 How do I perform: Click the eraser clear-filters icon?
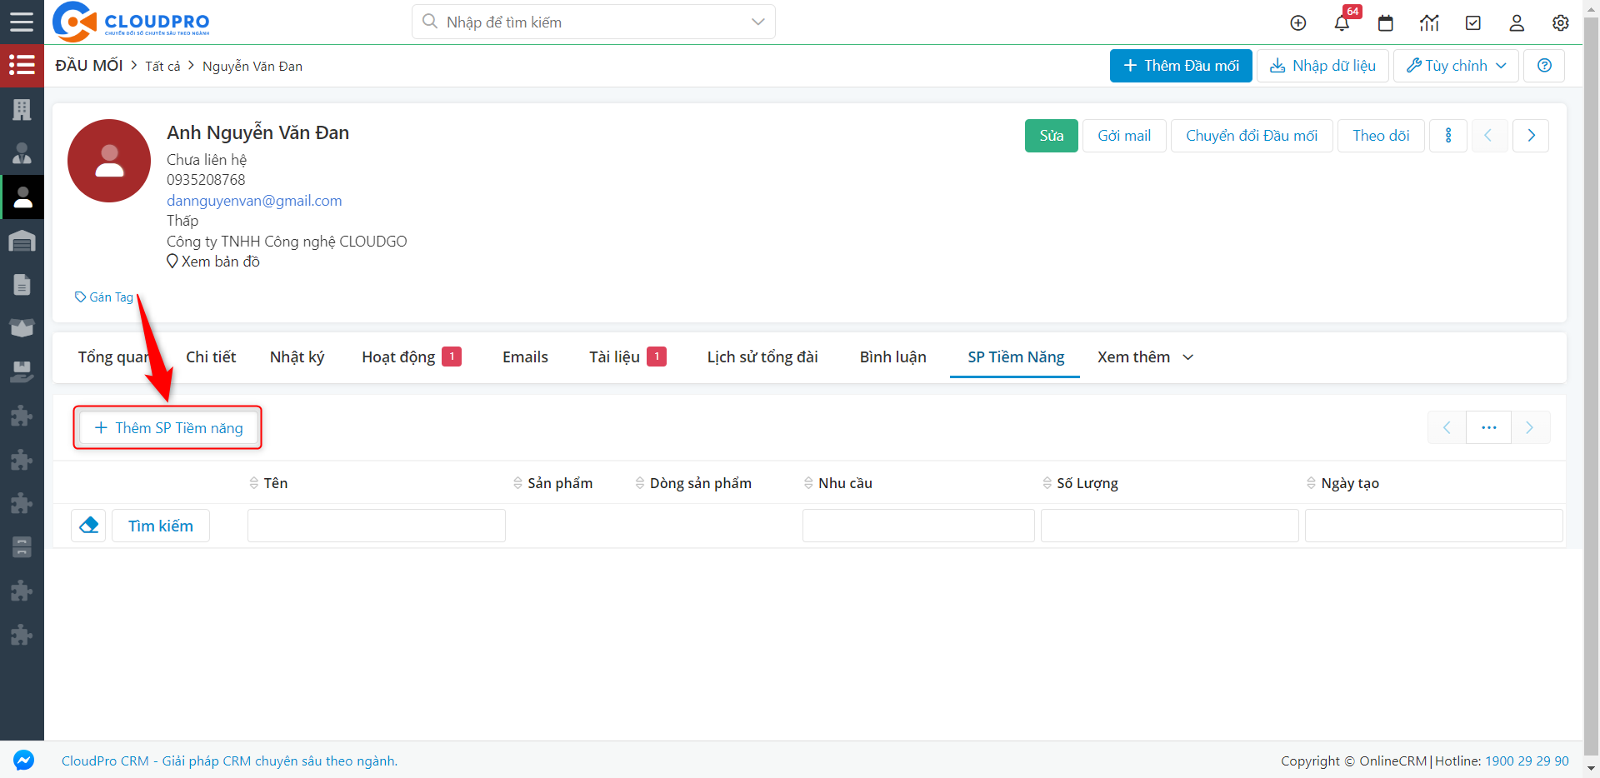point(88,526)
